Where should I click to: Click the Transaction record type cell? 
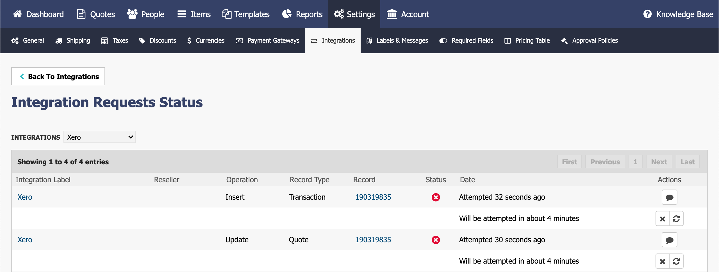click(307, 197)
